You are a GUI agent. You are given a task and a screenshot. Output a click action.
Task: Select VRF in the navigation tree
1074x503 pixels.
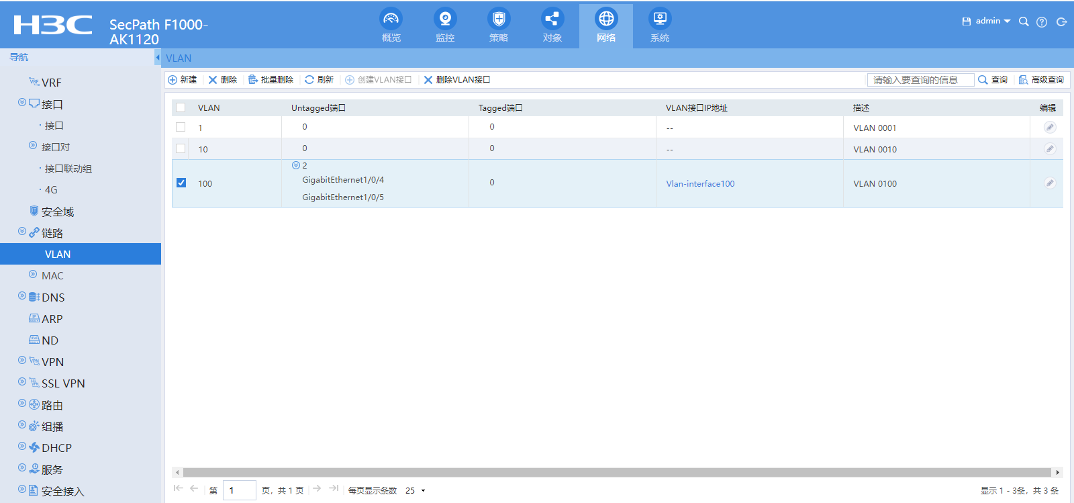(51, 83)
